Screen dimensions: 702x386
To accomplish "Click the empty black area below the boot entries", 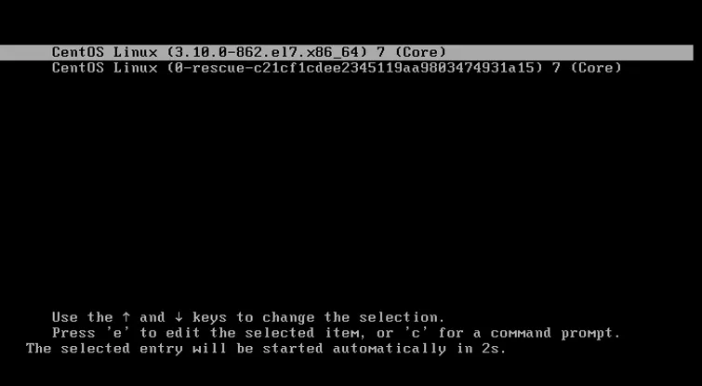I will pos(351,188).
